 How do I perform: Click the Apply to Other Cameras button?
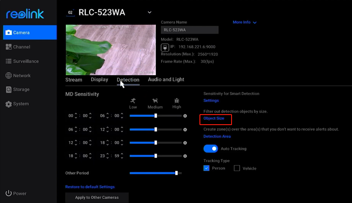pos(97,198)
